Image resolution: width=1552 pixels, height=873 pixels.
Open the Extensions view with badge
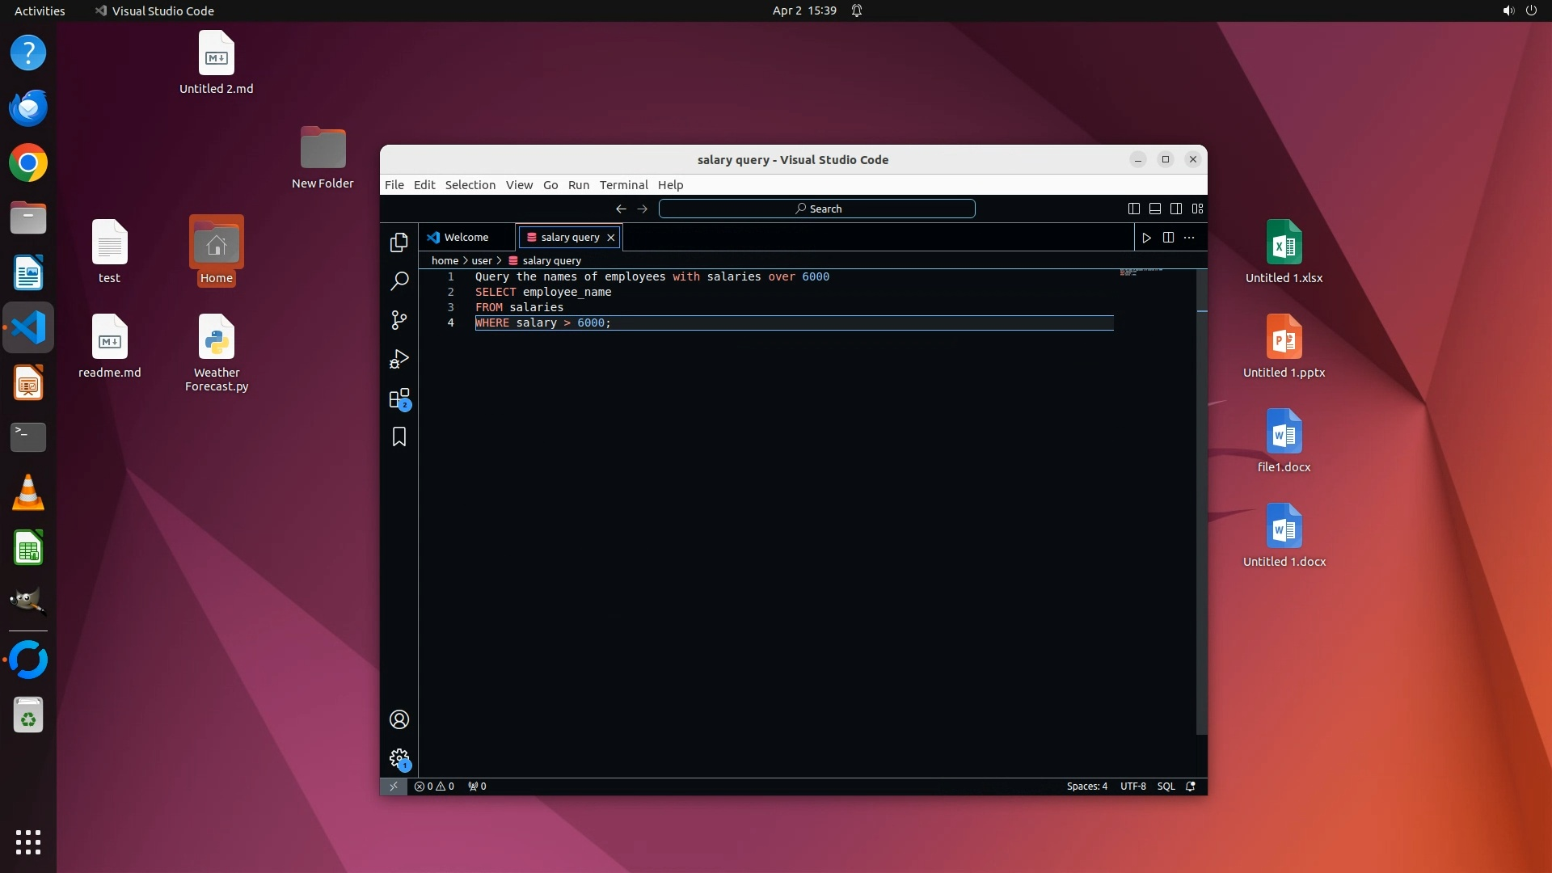[399, 399]
